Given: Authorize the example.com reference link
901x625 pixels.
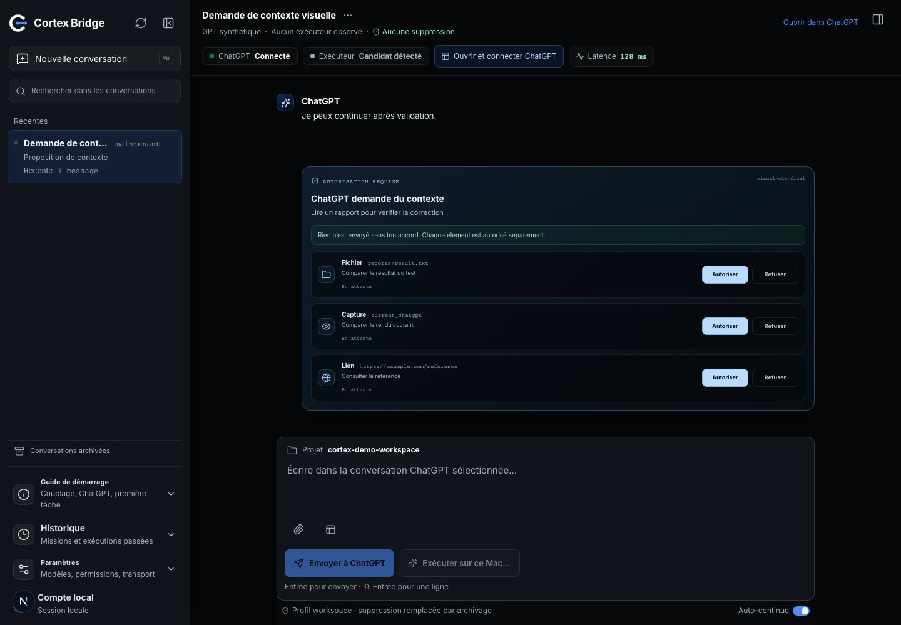Looking at the screenshot, I should tap(725, 377).
